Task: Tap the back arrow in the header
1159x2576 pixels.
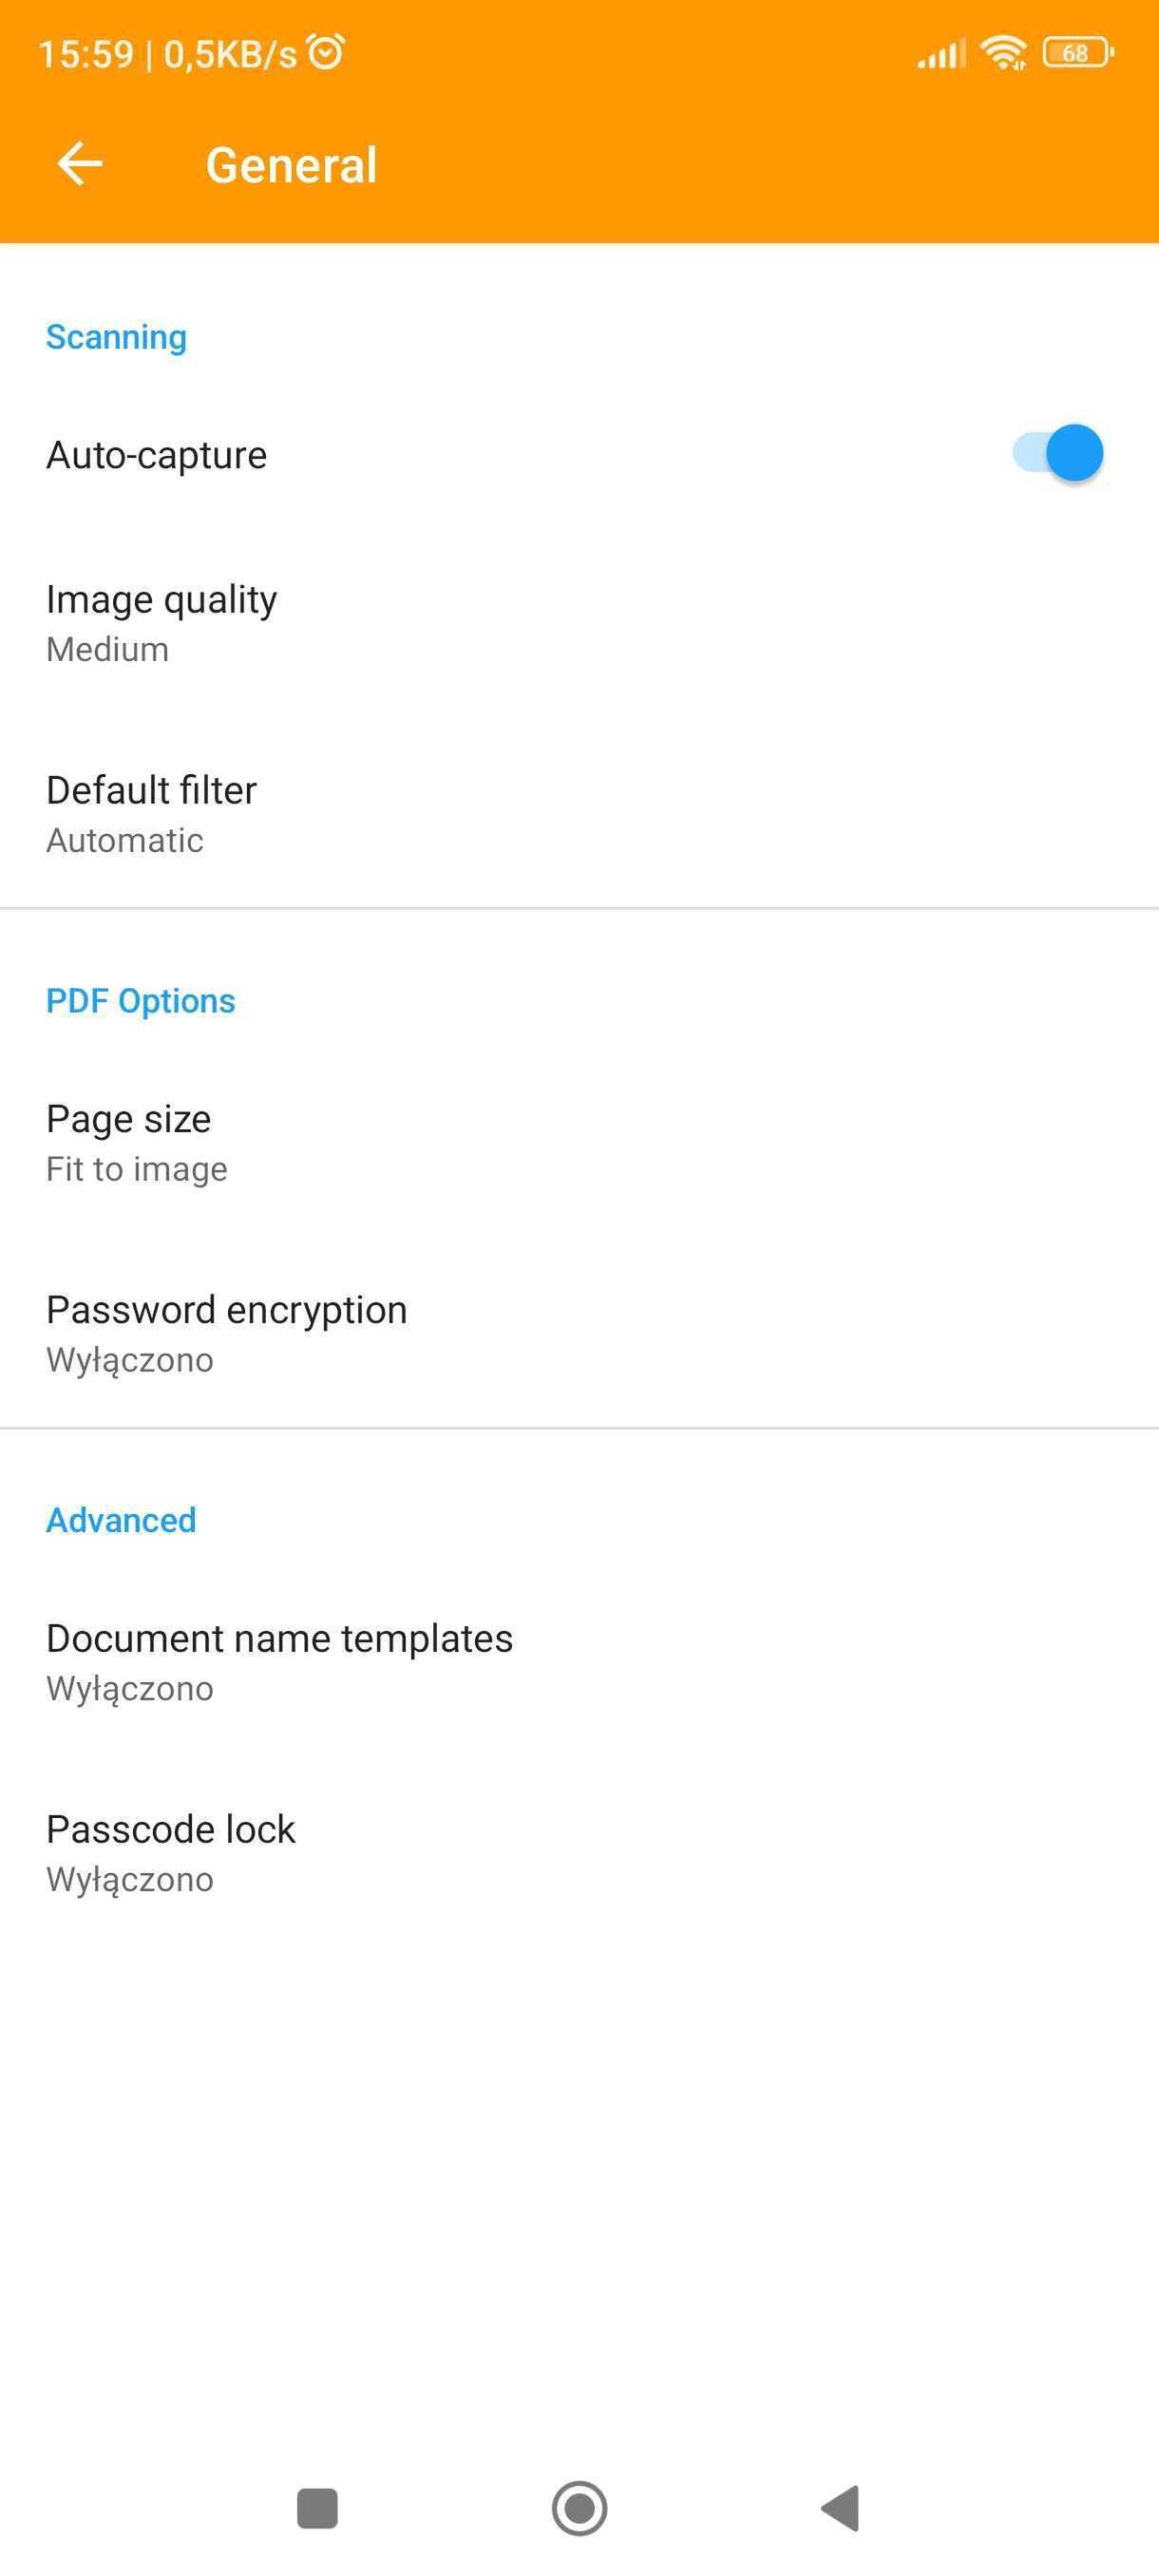Action: pyautogui.click(x=80, y=164)
